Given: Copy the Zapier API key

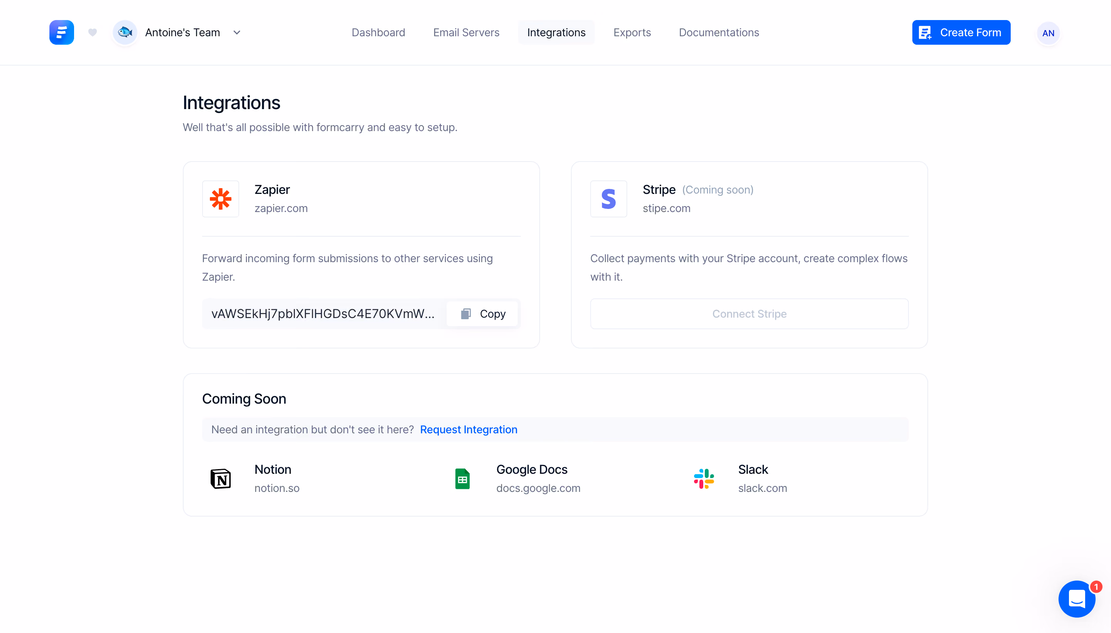Looking at the screenshot, I should coord(482,314).
